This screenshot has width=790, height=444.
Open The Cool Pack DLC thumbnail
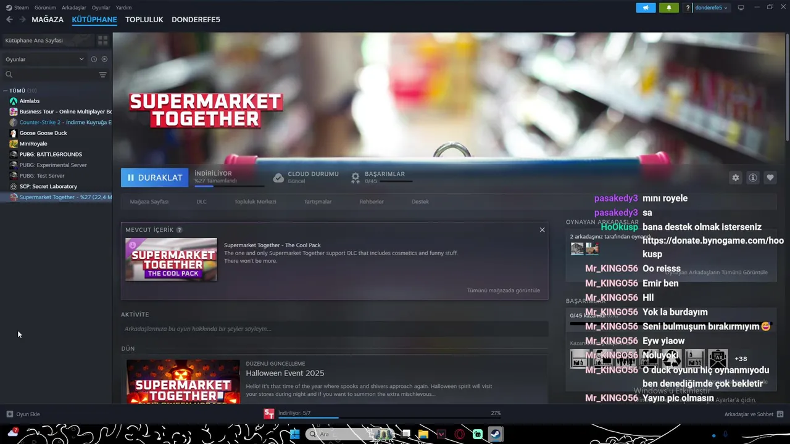pyautogui.click(x=171, y=260)
